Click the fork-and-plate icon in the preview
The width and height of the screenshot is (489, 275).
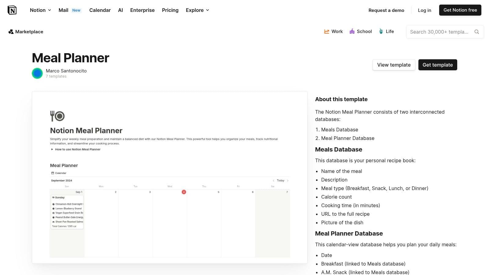57,116
